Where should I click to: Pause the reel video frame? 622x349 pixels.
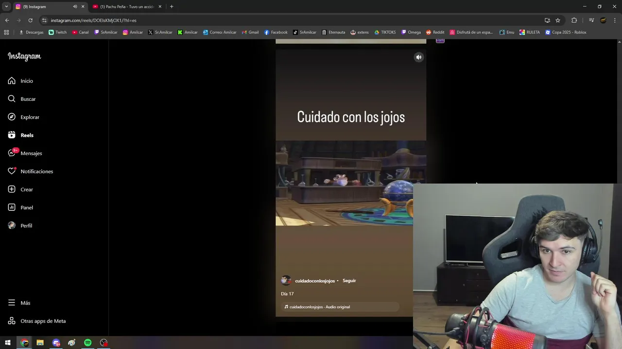click(351, 183)
